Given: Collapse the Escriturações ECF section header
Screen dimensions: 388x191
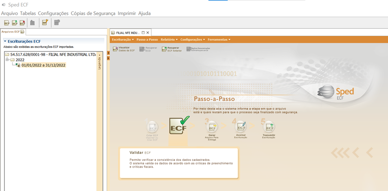Looking at the screenshot, I should [5, 42].
